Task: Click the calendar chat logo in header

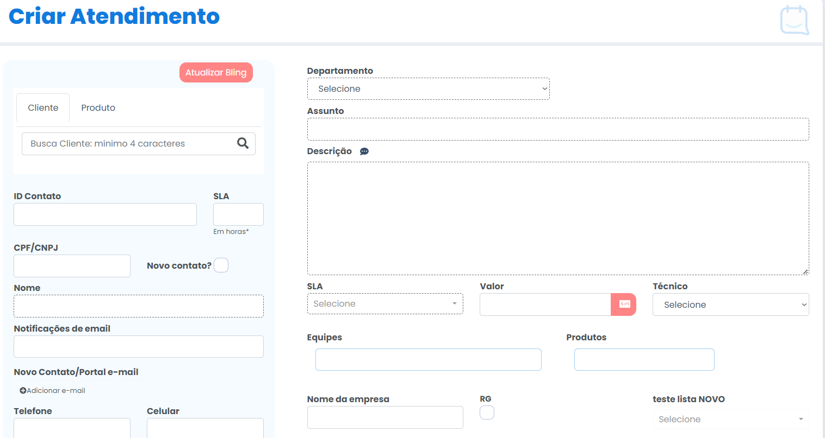Action: [x=795, y=20]
